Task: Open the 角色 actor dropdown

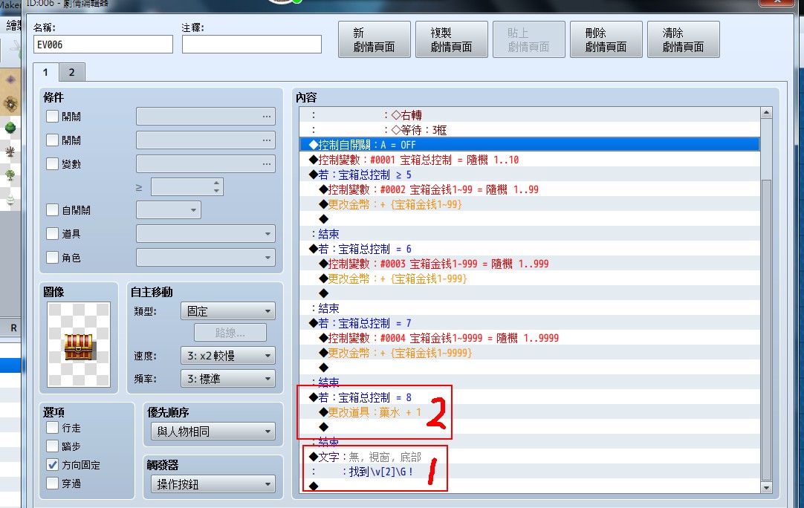Action: tap(206, 257)
